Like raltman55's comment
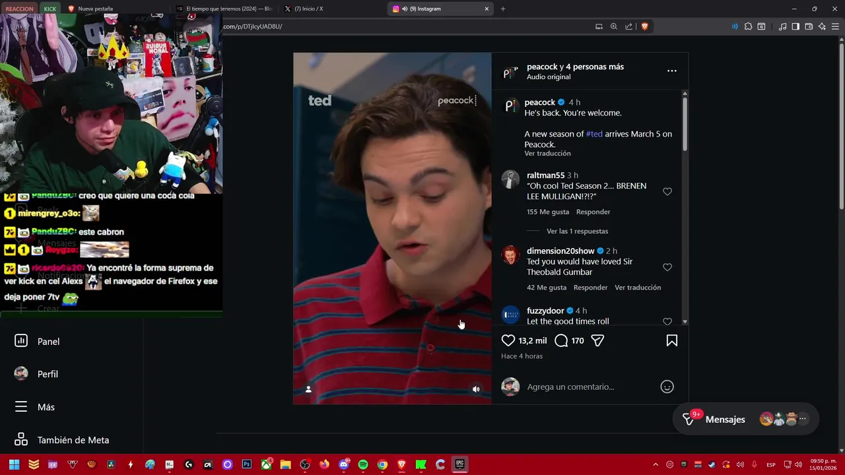The height and width of the screenshot is (475, 845). pyautogui.click(x=667, y=191)
